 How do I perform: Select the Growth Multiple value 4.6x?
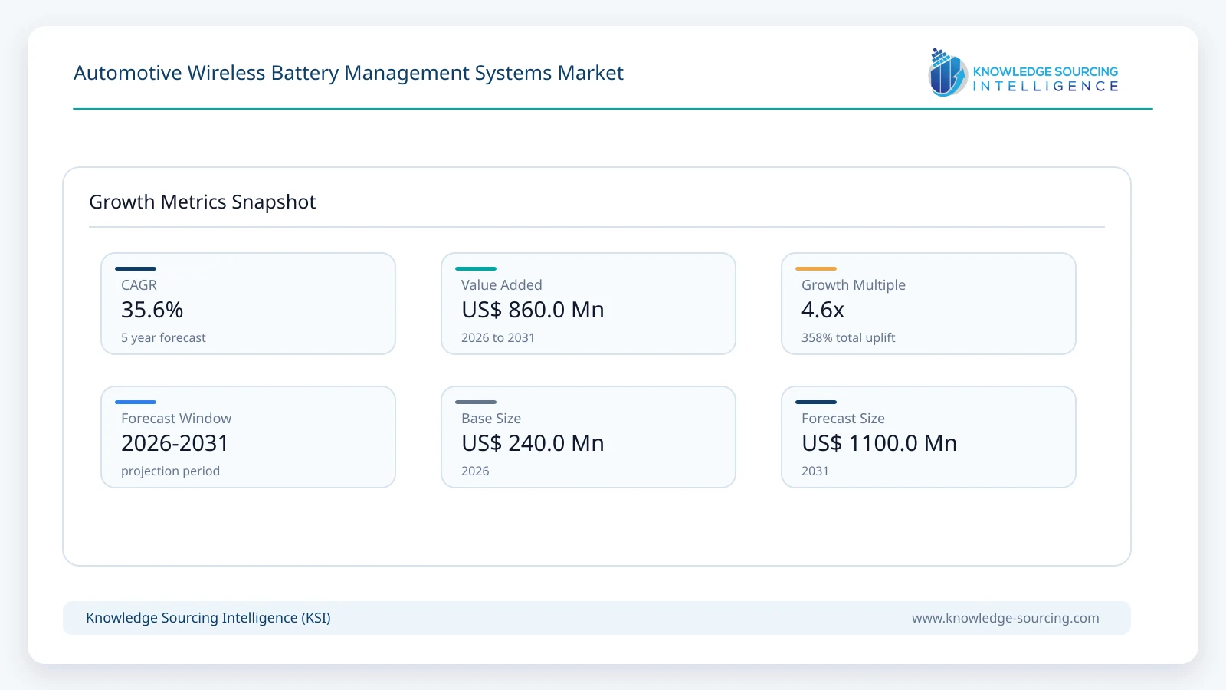(x=823, y=310)
